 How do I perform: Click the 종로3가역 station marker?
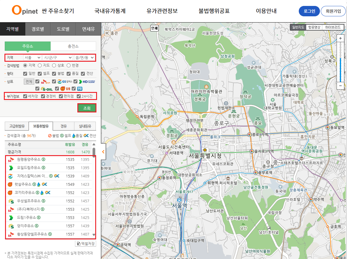tap(249, 135)
